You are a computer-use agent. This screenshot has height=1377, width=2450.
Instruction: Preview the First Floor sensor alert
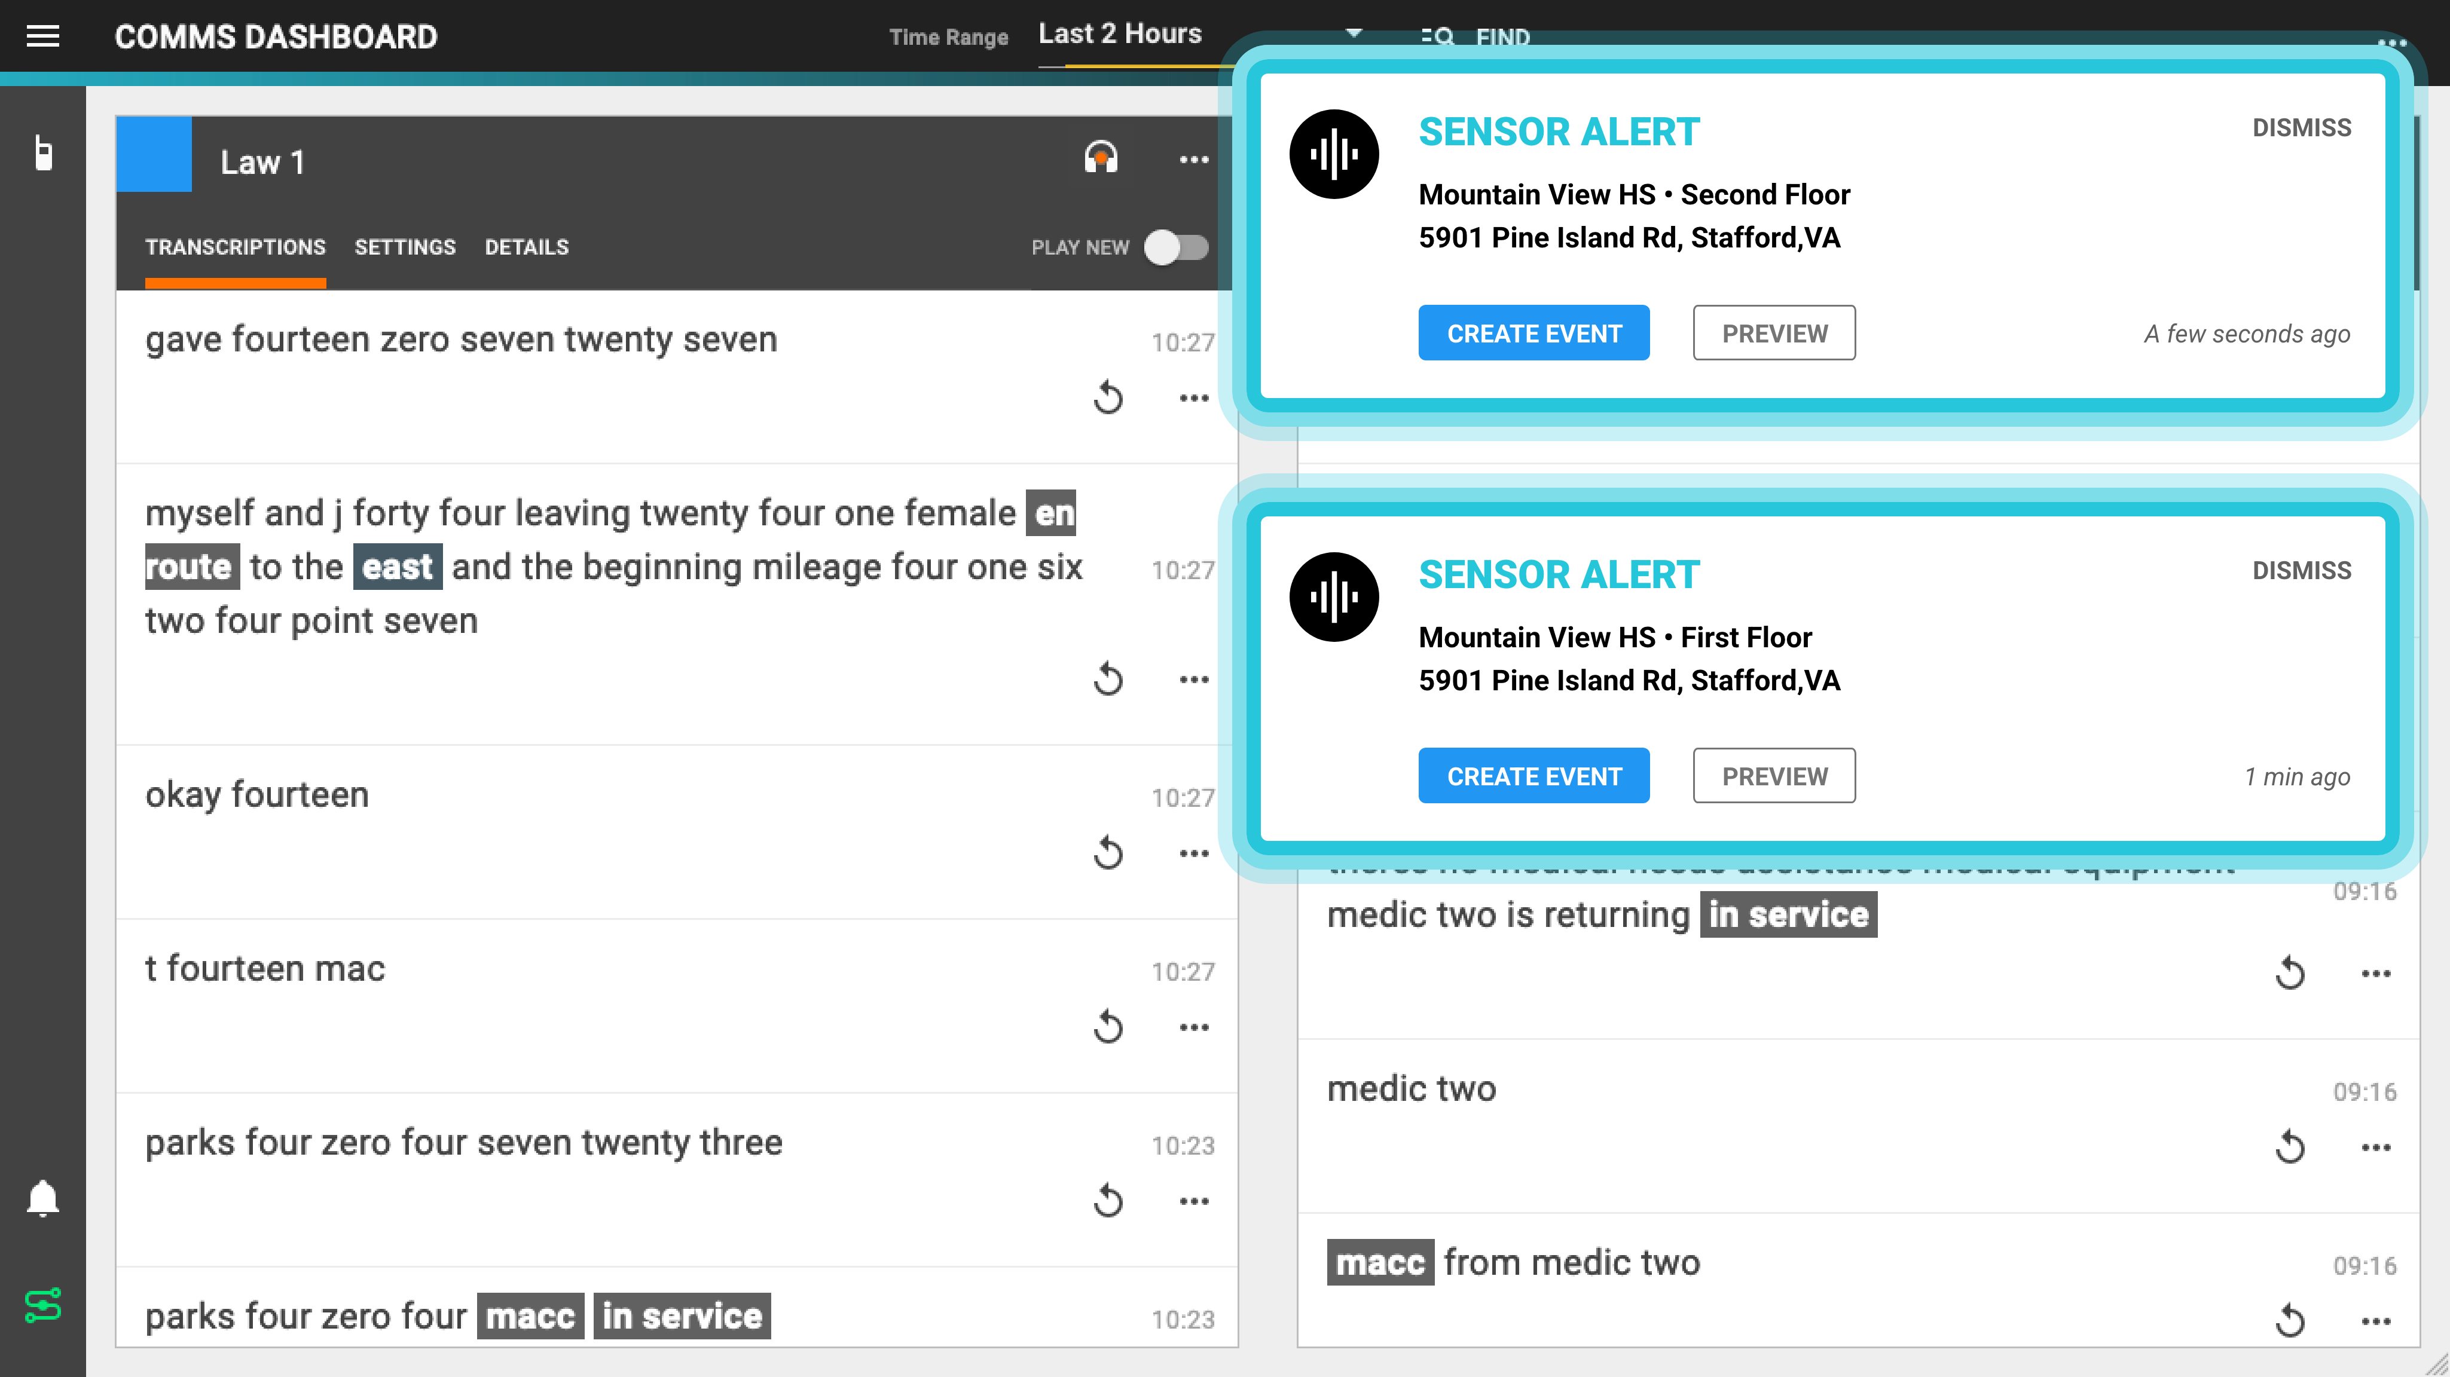tap(1775, 776)
